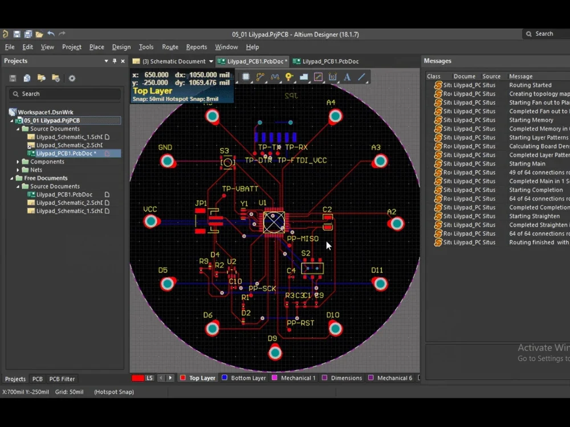Select the Interactive Routing tool
This screenshot has height=427, width=570.
click(260, 76)
